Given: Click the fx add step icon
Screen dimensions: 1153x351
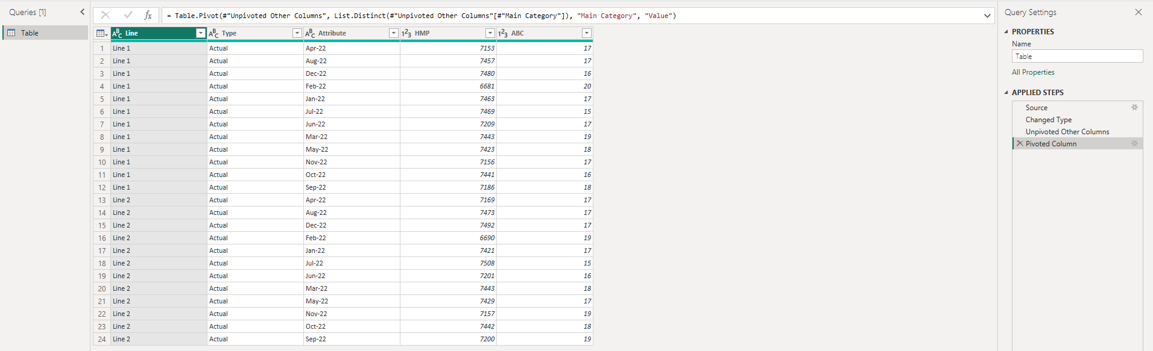Looking at the screenshot, I should 148,15.
